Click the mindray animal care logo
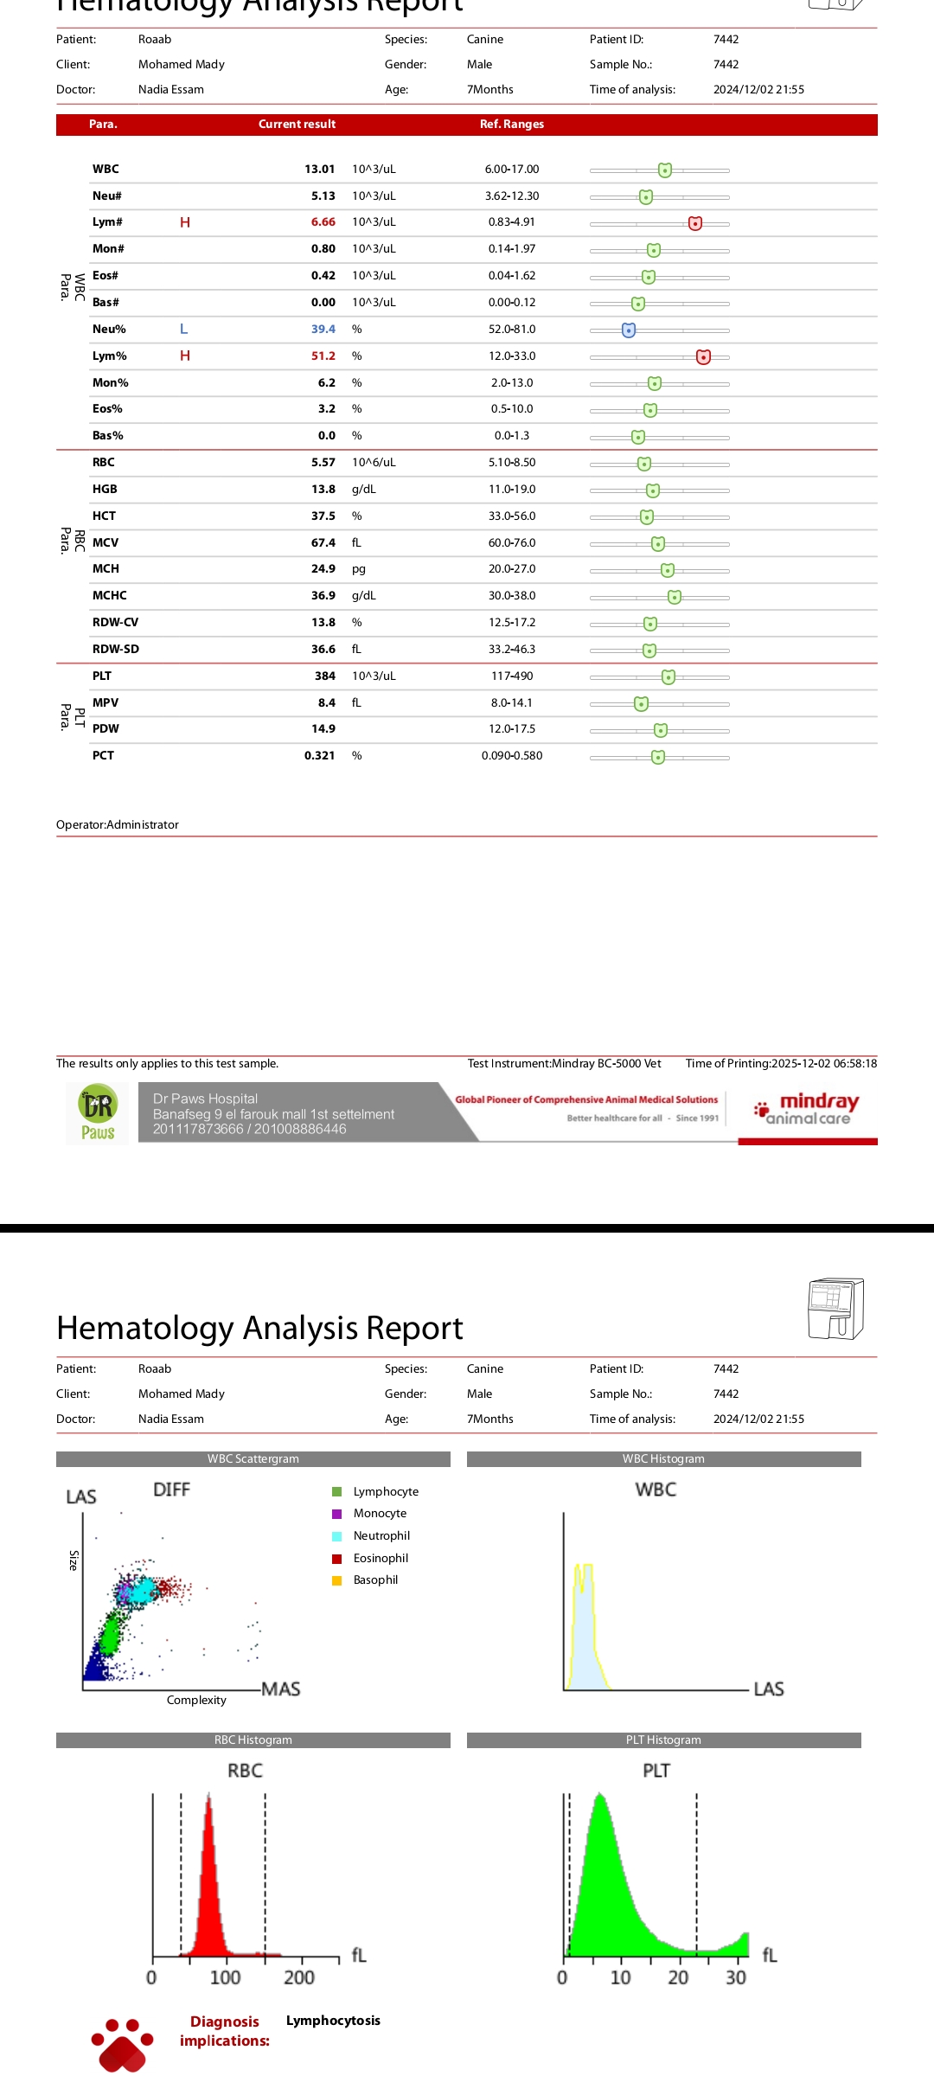The height and width of the screenshot is (2076, 934). pos(807,1108)
